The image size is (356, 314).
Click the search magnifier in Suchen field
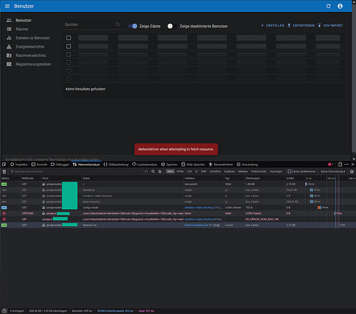coord(118,24)
